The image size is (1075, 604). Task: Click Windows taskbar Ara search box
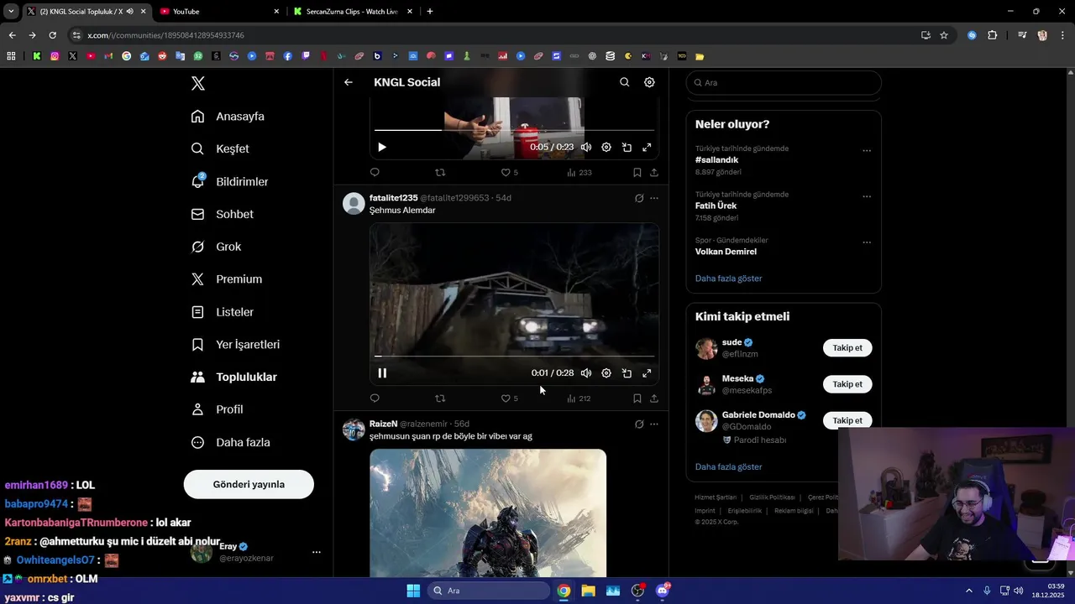pyautogui.click(x=488, y=591)
